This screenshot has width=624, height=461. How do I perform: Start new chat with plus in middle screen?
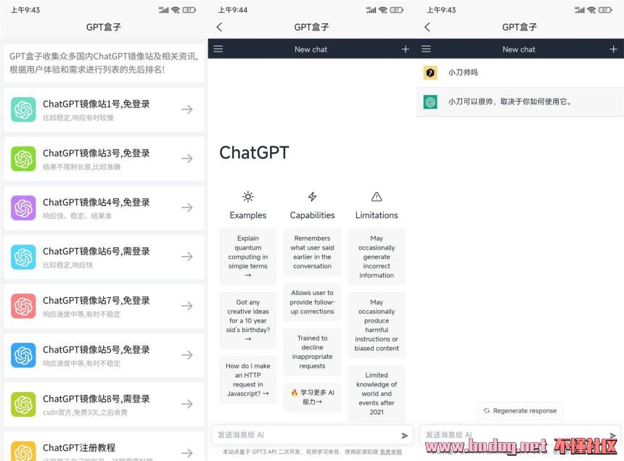(x=406, y=49)
